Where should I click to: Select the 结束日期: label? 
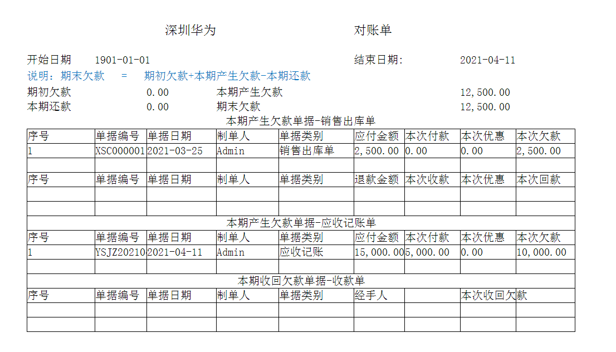click(378, 60)
